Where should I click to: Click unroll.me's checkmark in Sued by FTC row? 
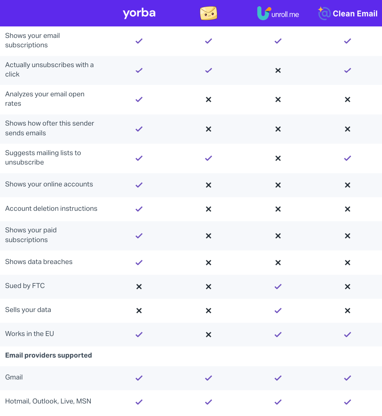pos(278,287)
